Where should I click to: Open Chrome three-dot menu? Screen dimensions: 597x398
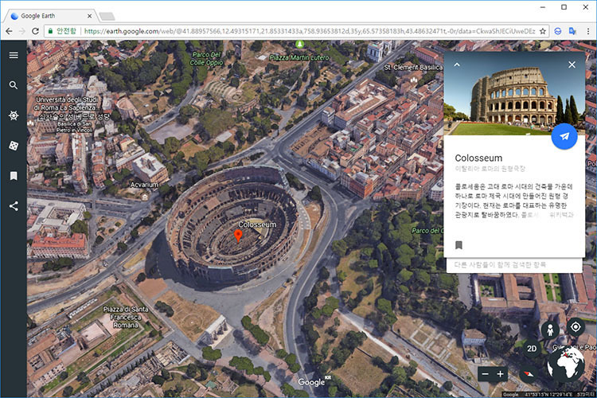click(x=588, y=31)
